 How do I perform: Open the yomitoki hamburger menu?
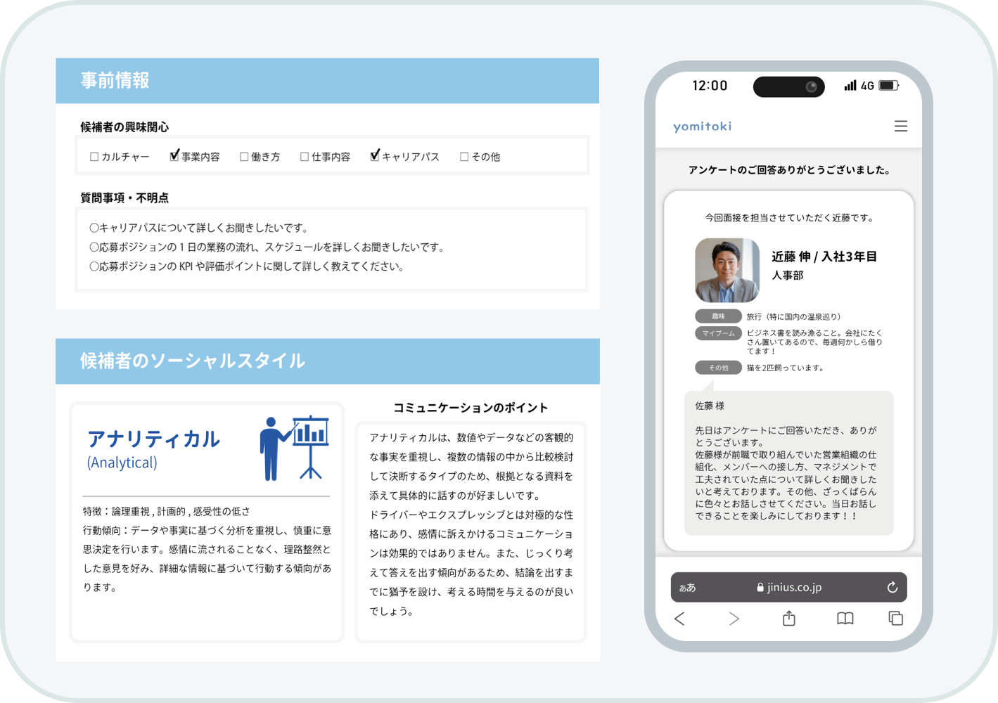tap(900, 127)
